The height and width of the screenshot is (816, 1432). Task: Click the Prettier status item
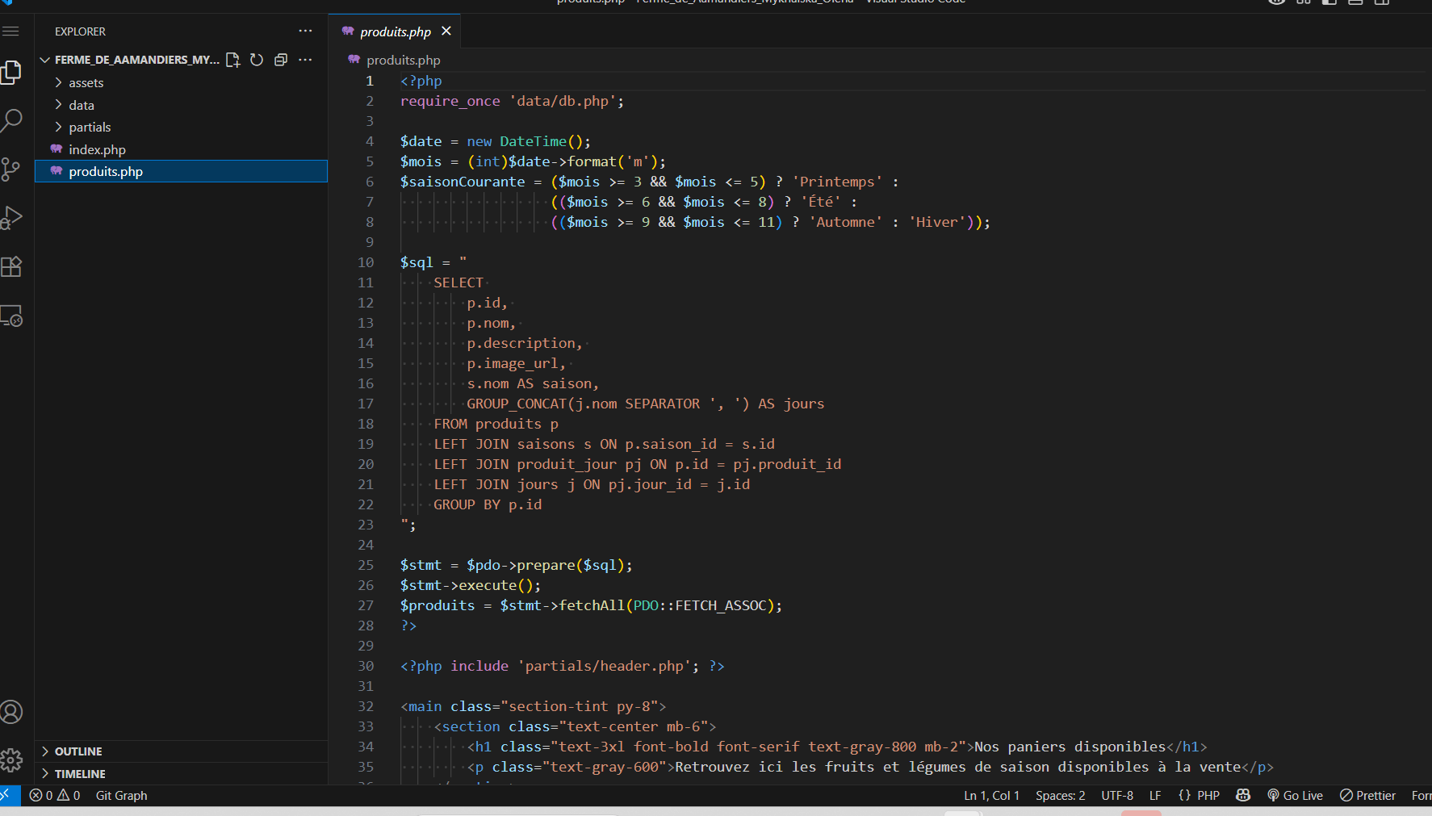pyautogui.click(x=1367, y=795)
